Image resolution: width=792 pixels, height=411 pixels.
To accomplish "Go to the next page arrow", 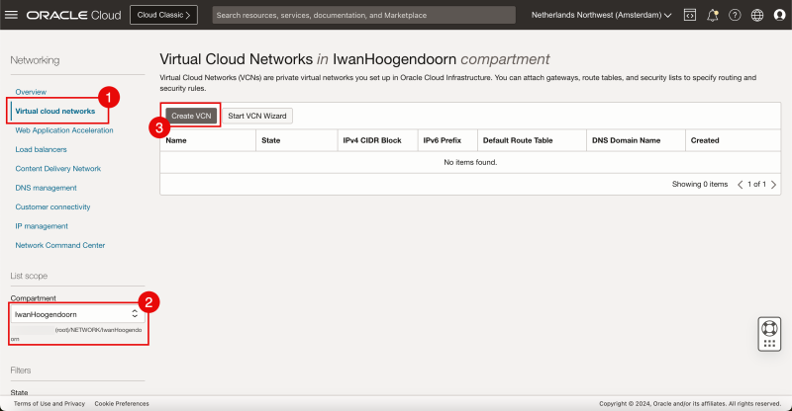I will pyautogui.click(x=774, y=185).
